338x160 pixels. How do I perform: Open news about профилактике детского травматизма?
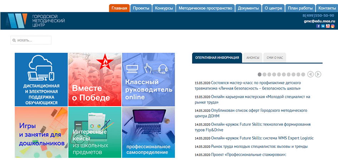248,86
